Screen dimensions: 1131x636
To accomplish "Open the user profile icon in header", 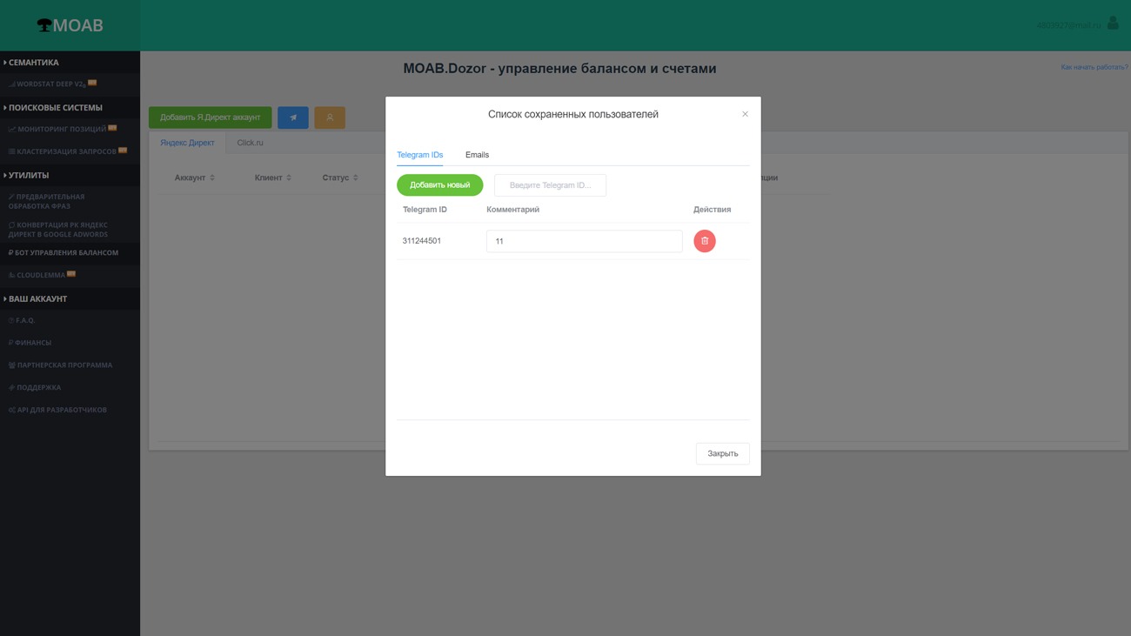I will [1113, 23].
